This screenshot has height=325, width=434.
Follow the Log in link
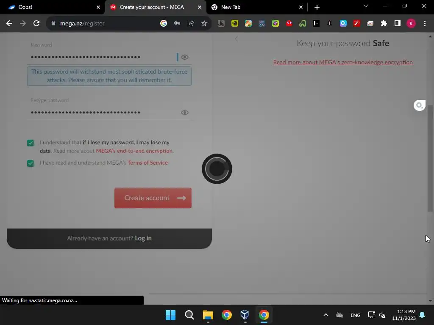[143, 238]
